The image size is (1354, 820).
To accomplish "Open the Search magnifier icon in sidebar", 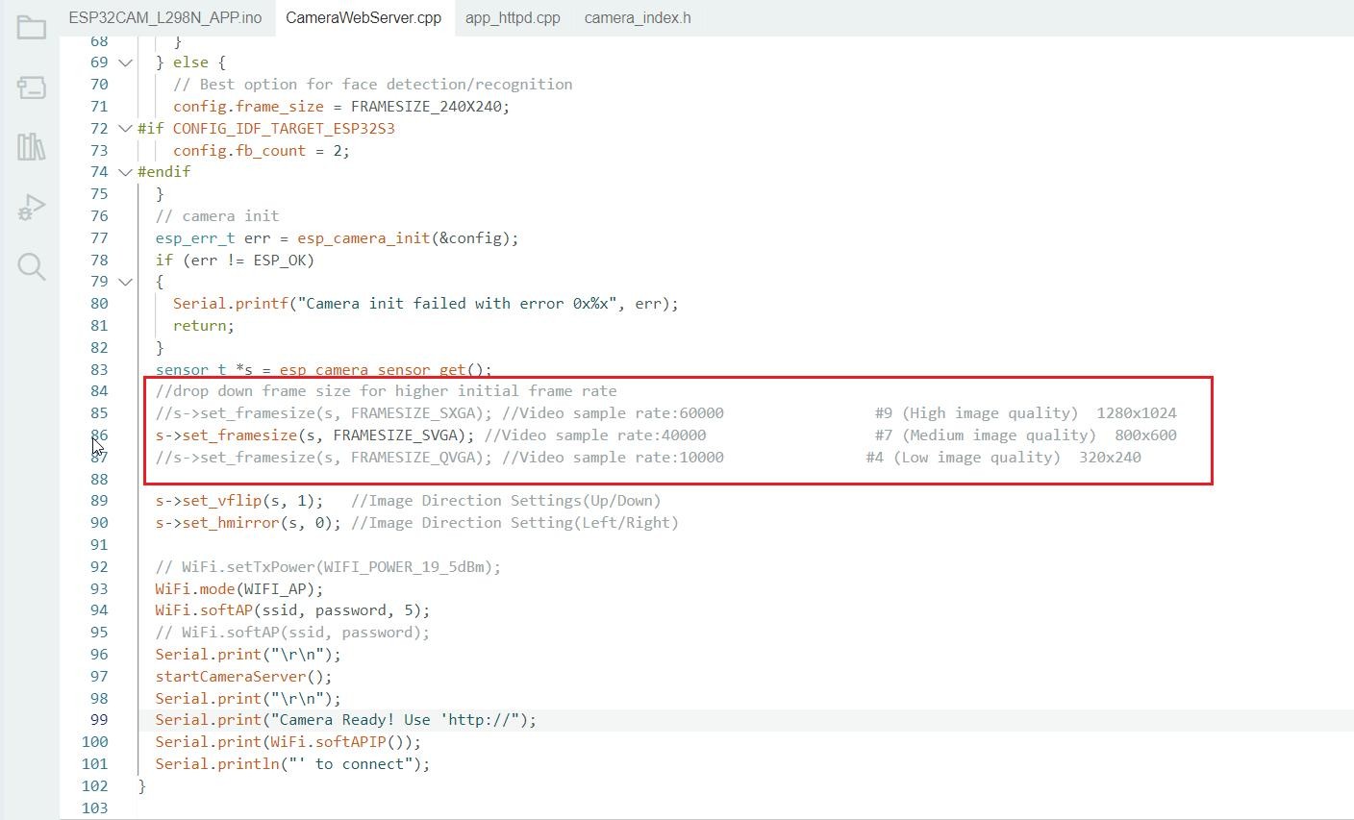I will pyautogui.click(x=31, y=266).
